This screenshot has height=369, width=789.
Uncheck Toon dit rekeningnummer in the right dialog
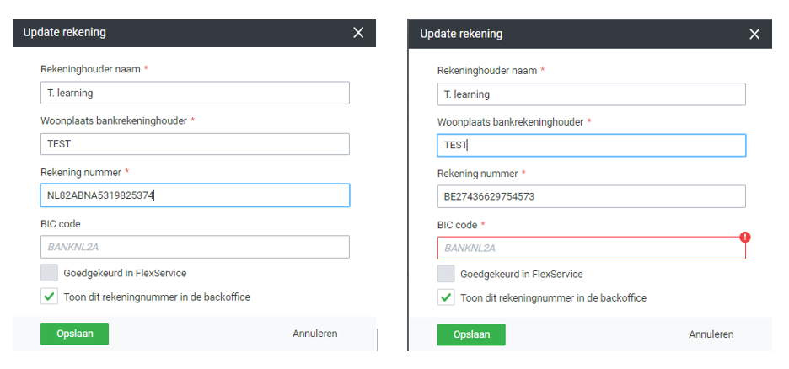point(446,297)
